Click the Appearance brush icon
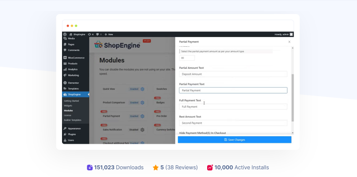 (65, 128)
